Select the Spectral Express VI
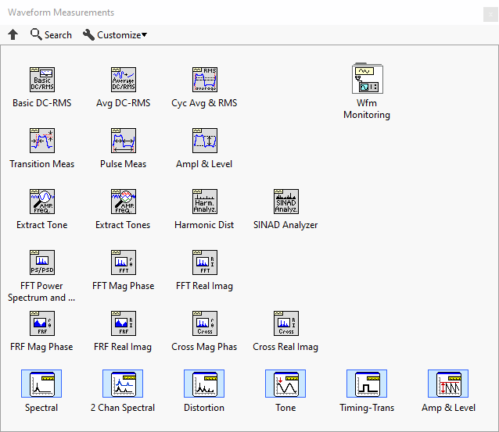Image resolution: width=499 pixels, height=432 pixels. [x=41, y=384]
